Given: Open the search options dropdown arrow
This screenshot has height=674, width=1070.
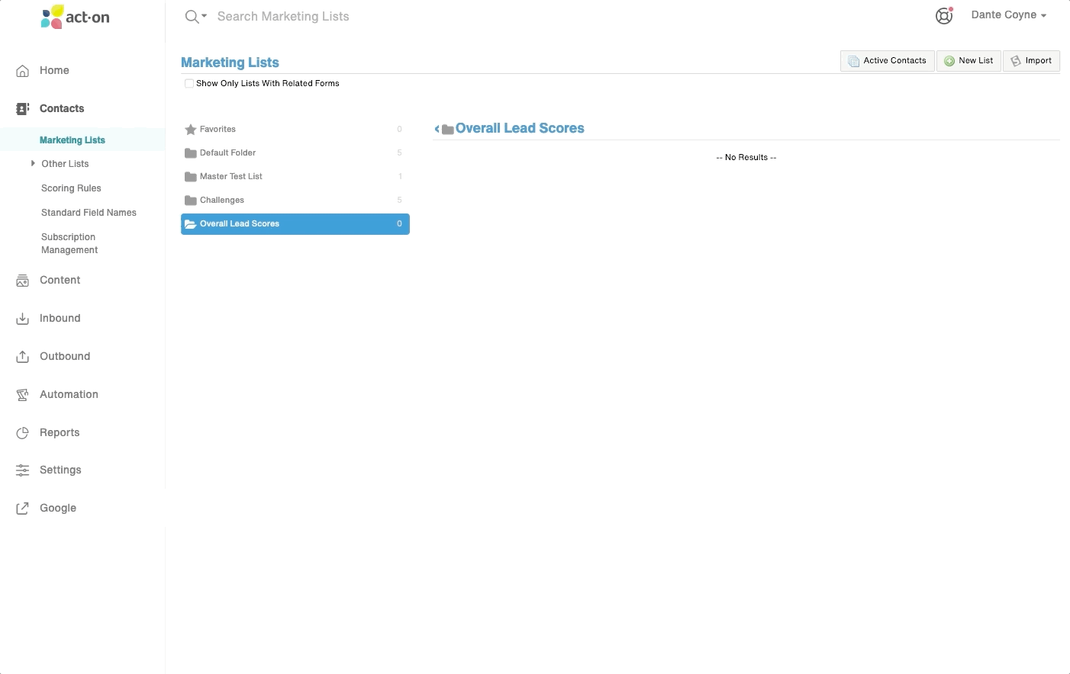Looking at the screenshot, I should [x=204, y=16].
